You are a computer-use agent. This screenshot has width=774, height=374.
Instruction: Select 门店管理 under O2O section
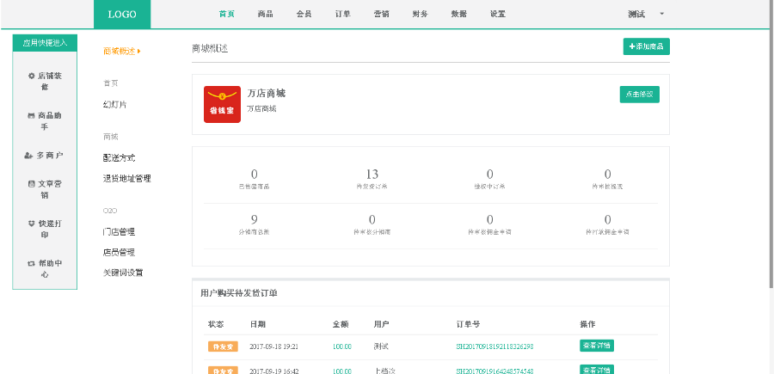[119, 232]
